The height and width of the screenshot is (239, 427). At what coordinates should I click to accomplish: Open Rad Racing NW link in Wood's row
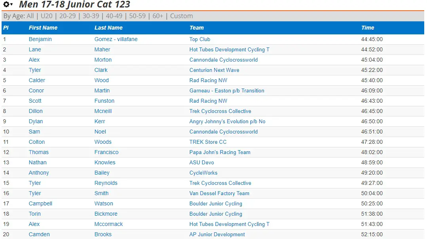coord(208,81)
